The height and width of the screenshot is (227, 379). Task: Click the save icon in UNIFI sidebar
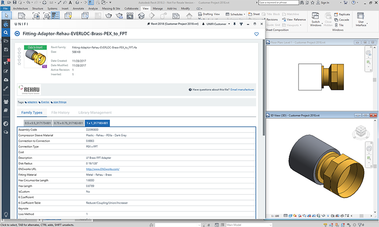tap(6, 50)
